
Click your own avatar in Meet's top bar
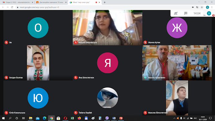[x=209, y=13]
